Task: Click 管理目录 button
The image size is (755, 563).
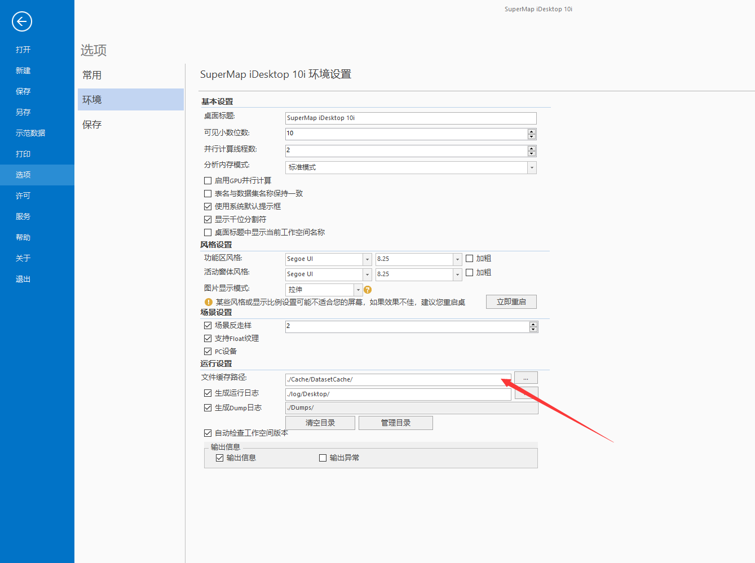Action: click(x=396, y=423)
